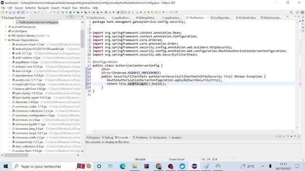The height and width of the screenshot is (171, 305).
Task: Toggle Link with Editor in Package Explorer
Action: [71, 17]
